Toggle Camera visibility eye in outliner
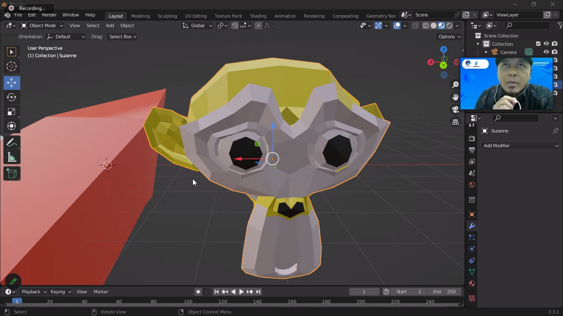Image resolution: width=563 pixels, height=316 pixels. click(x=546, y=52)
